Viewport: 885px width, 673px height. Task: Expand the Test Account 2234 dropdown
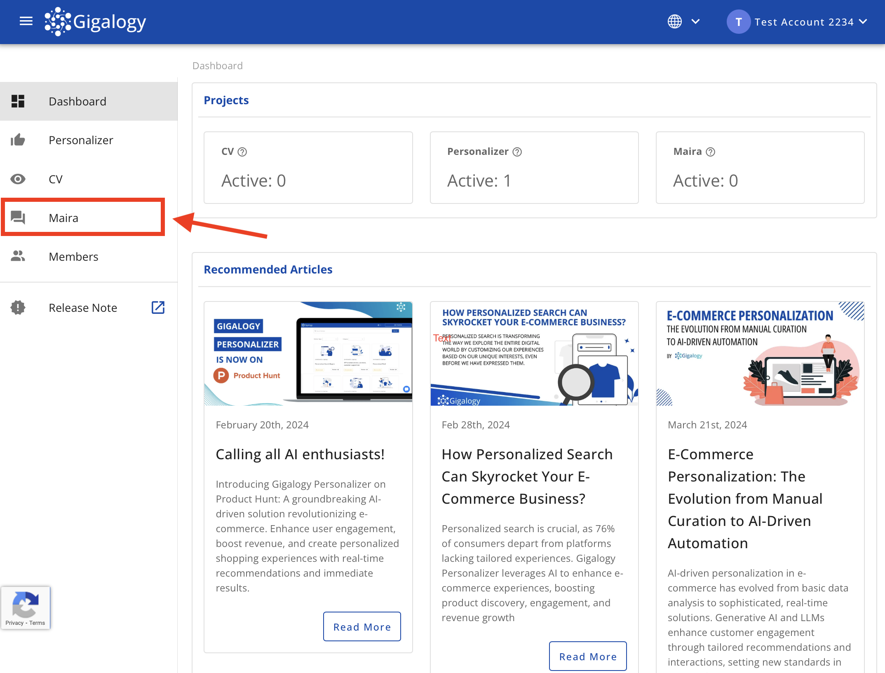click(x=863, y=22)
